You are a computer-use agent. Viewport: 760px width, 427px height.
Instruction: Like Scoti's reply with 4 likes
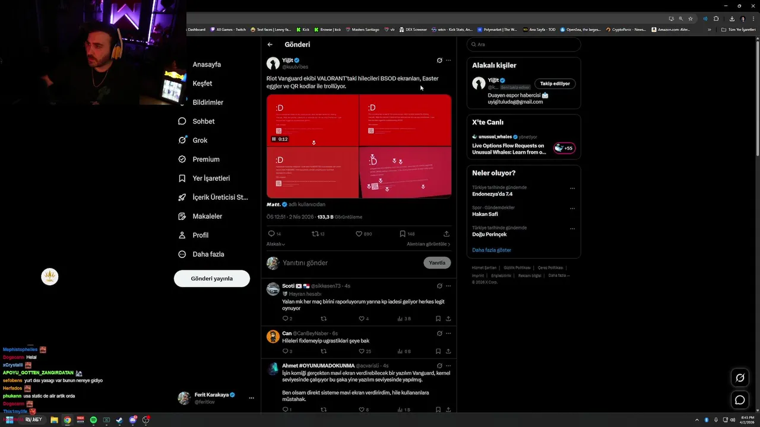362,318
